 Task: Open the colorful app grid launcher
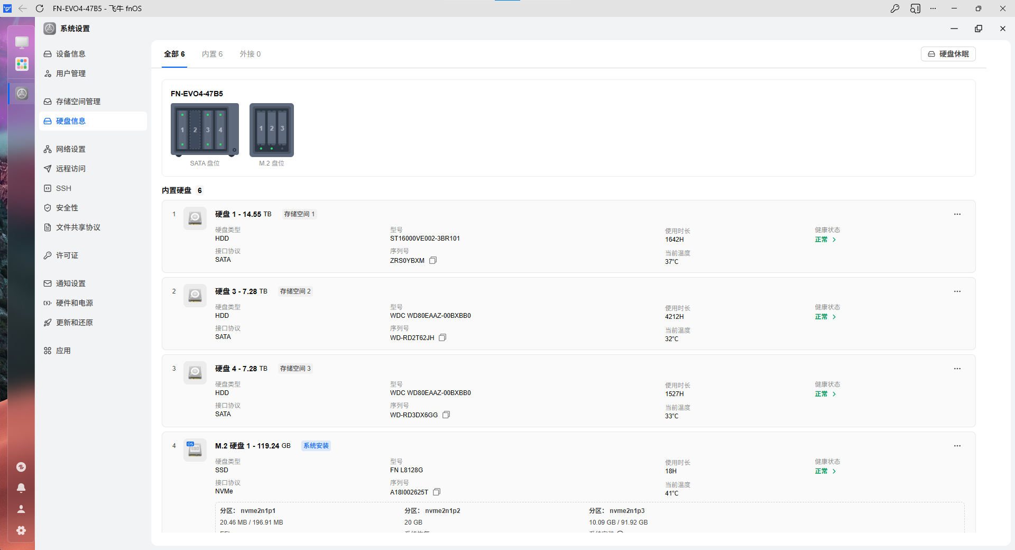pos(22,64)
